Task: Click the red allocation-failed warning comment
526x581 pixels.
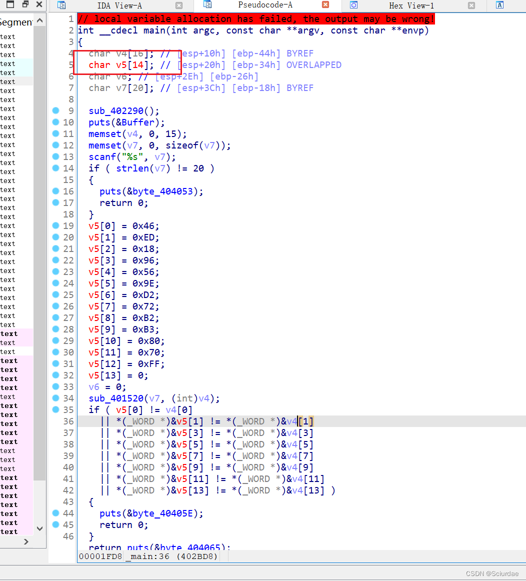Action: click(256, 19)
